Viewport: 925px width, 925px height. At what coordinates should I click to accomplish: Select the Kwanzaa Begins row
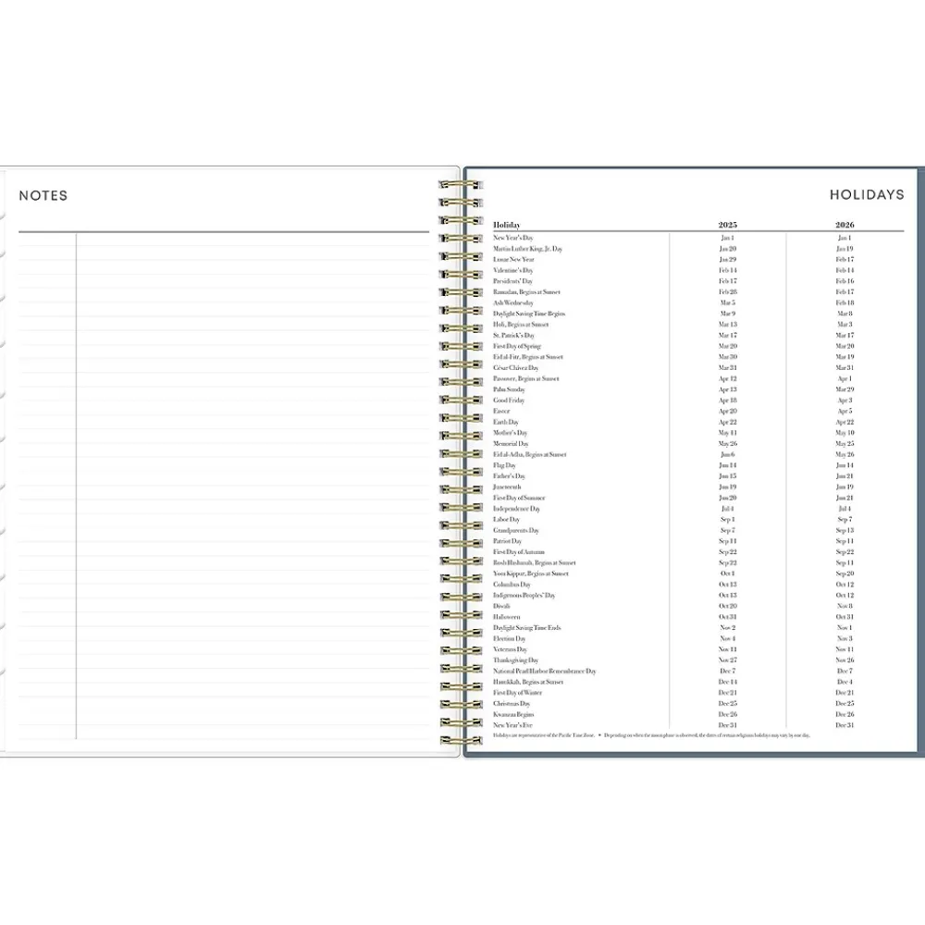click(x=513, y=714)
